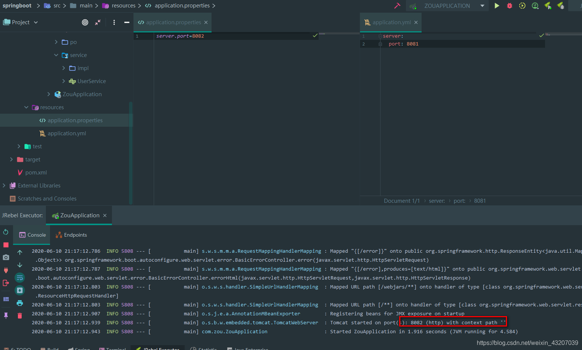Open the Endpoints tab
Screen dimensions: 582x350
point(71,235)
